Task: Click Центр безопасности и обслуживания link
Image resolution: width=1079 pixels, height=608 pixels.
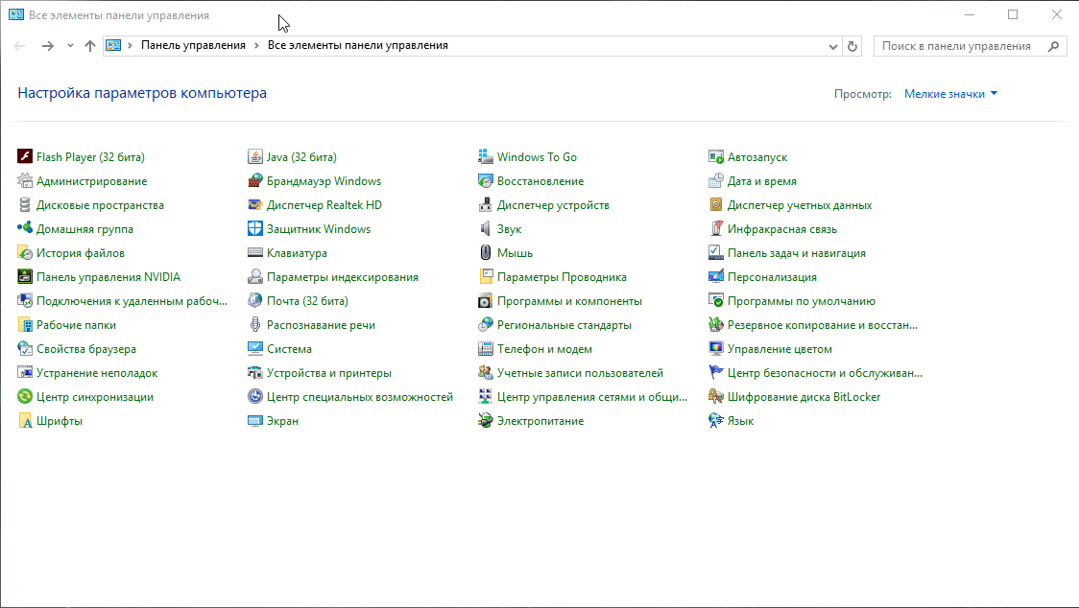Action: 825,373
